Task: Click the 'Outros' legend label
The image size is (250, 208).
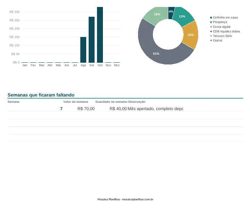Action: (217, 40)
